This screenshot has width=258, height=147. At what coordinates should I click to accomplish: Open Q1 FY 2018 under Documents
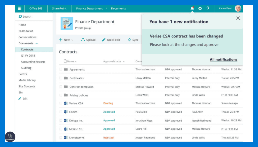[28, 56]
